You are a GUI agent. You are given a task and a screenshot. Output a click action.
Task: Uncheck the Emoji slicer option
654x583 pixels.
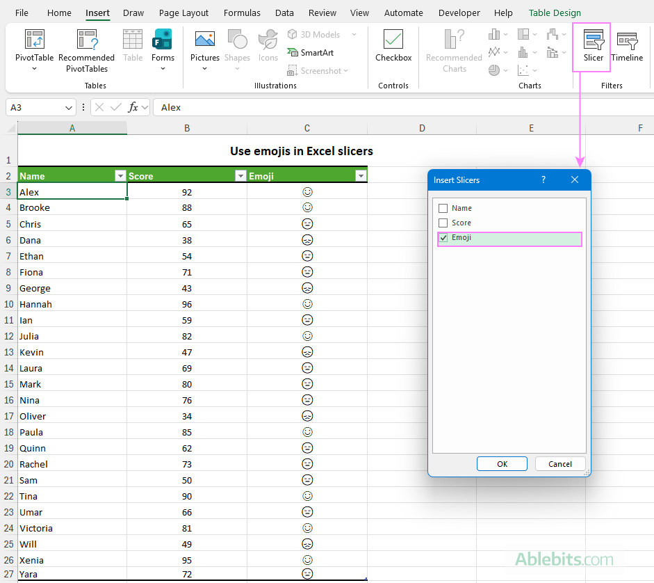pos(443,238)
